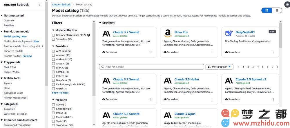
Task: Open Claude 3.5 Haiku card options menu
Action: [212, 99]
